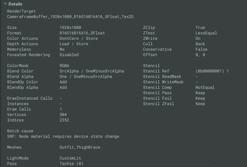The height and width of the screenshot is (167, 247).
Task: Click the ColorMask RGBA value
Action: pos(65,66)
